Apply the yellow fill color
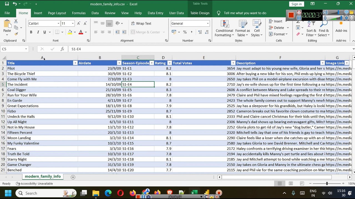The image size is (355, 199). 70,32
